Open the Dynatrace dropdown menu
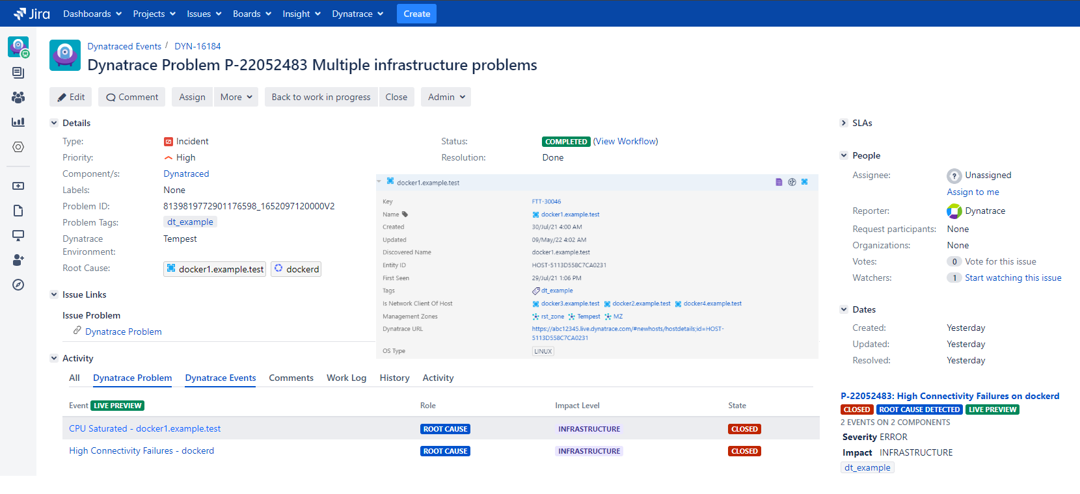The height and width of the screenshot is (494, 1080). 358,14
